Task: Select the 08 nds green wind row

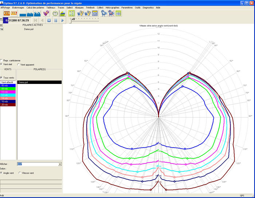Action: pos(8,89)
